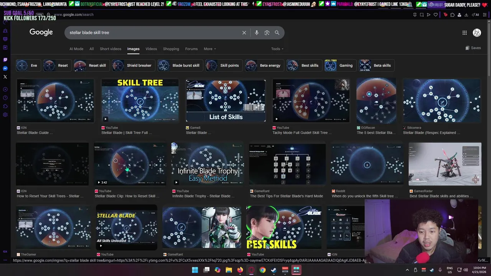Open the browser profile icon
This screenshot has width=491, height=276.
(460, 15)
